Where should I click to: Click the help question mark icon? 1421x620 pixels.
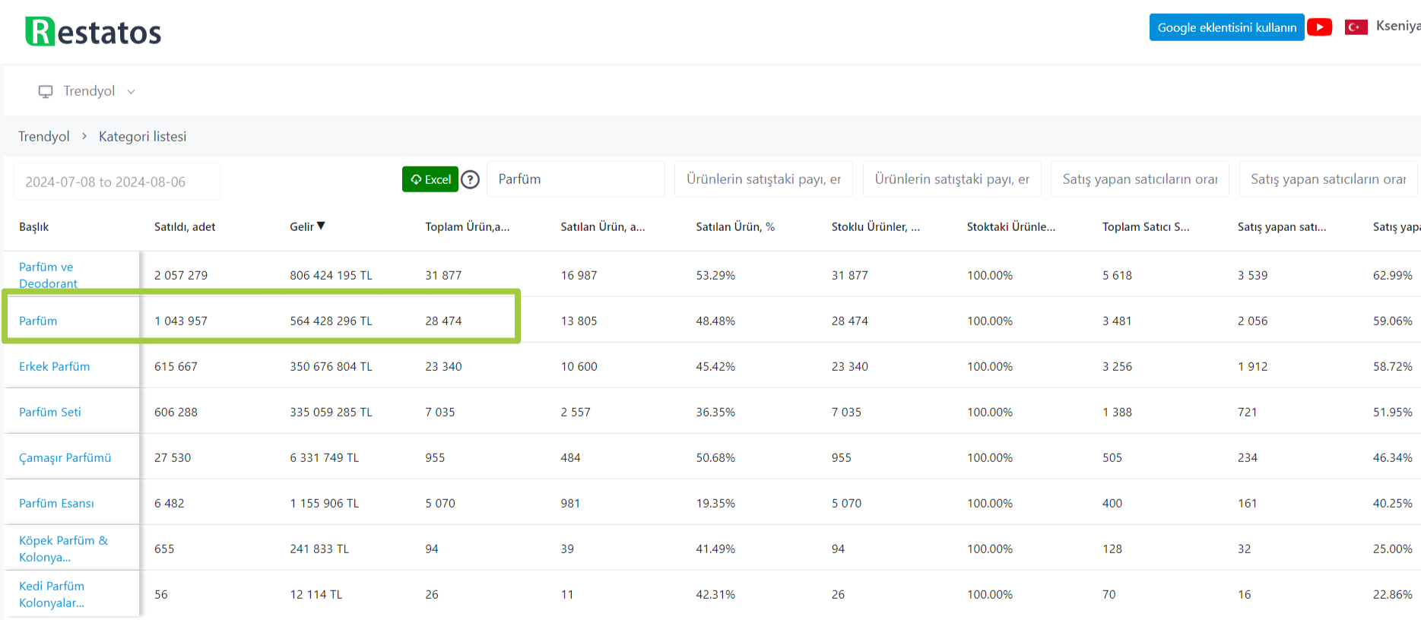(471, 179)
